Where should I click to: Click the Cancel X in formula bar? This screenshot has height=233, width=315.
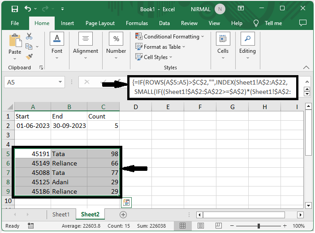[x=87, y=82]
